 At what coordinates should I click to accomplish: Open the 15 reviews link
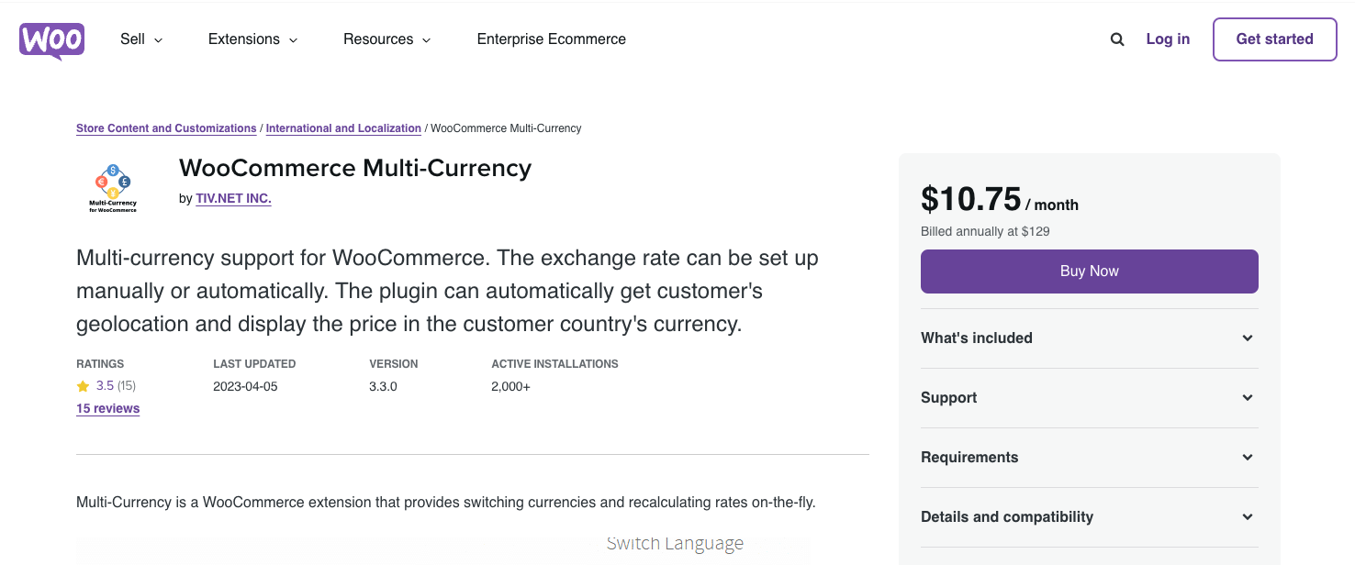(x=107, y=408)
